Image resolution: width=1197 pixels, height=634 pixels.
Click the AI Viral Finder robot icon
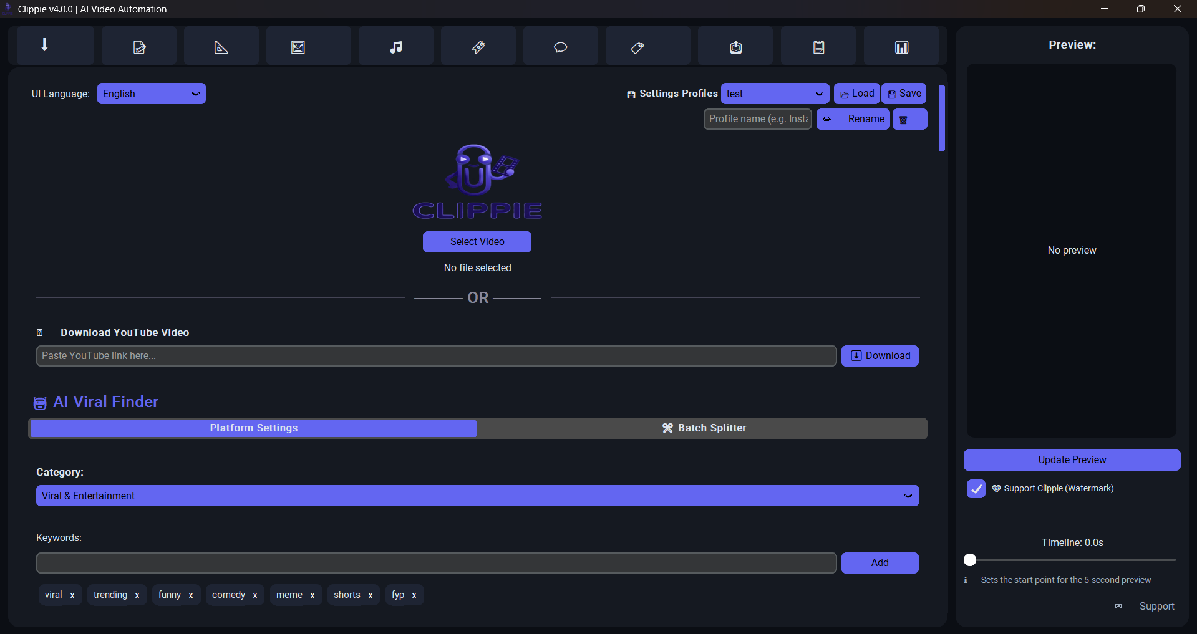40,403
